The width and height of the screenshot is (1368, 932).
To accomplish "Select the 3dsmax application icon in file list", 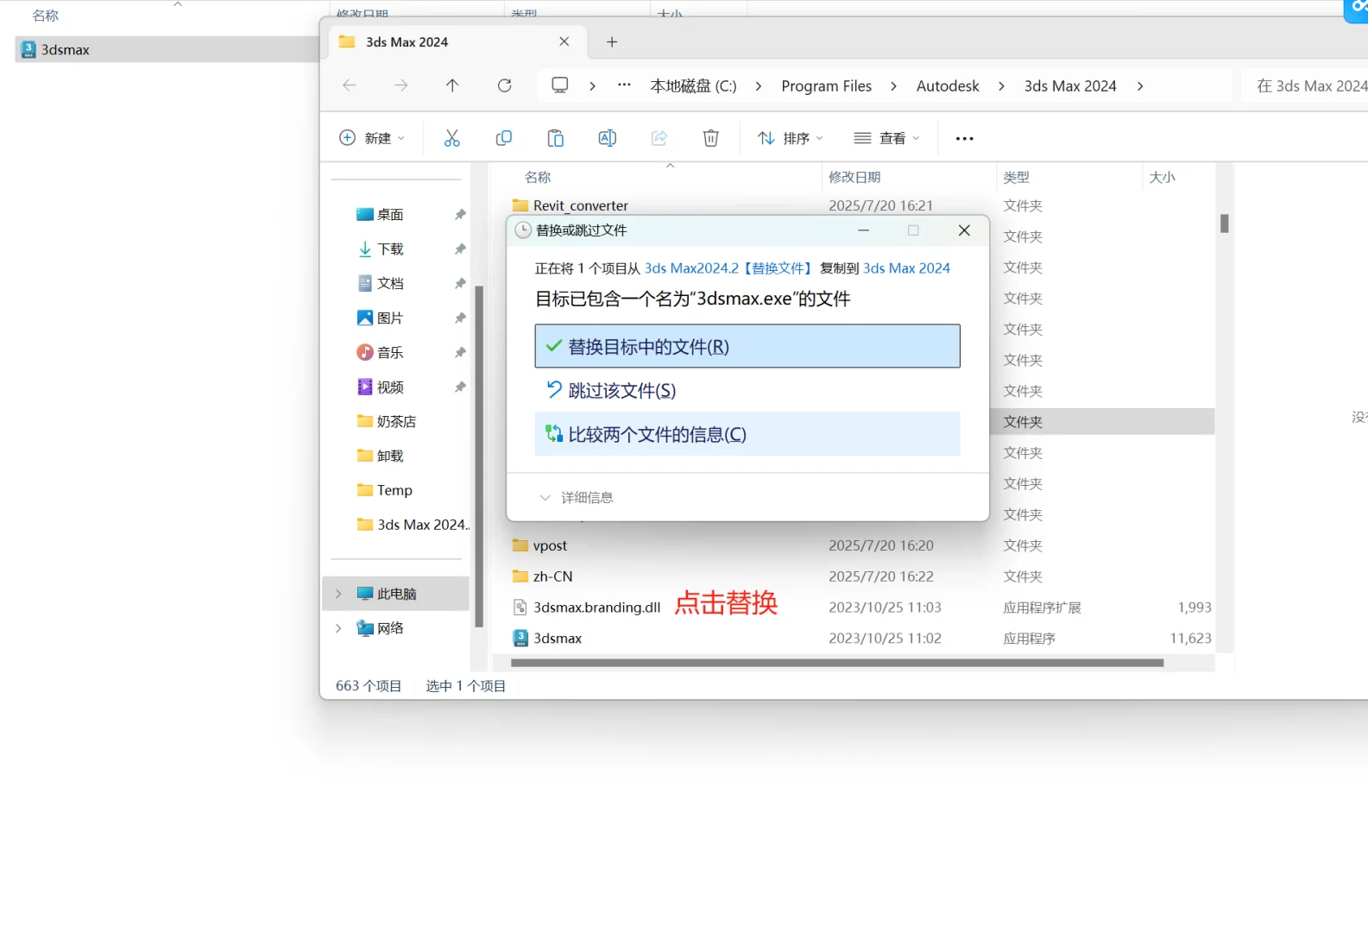I will pos(520,638).
